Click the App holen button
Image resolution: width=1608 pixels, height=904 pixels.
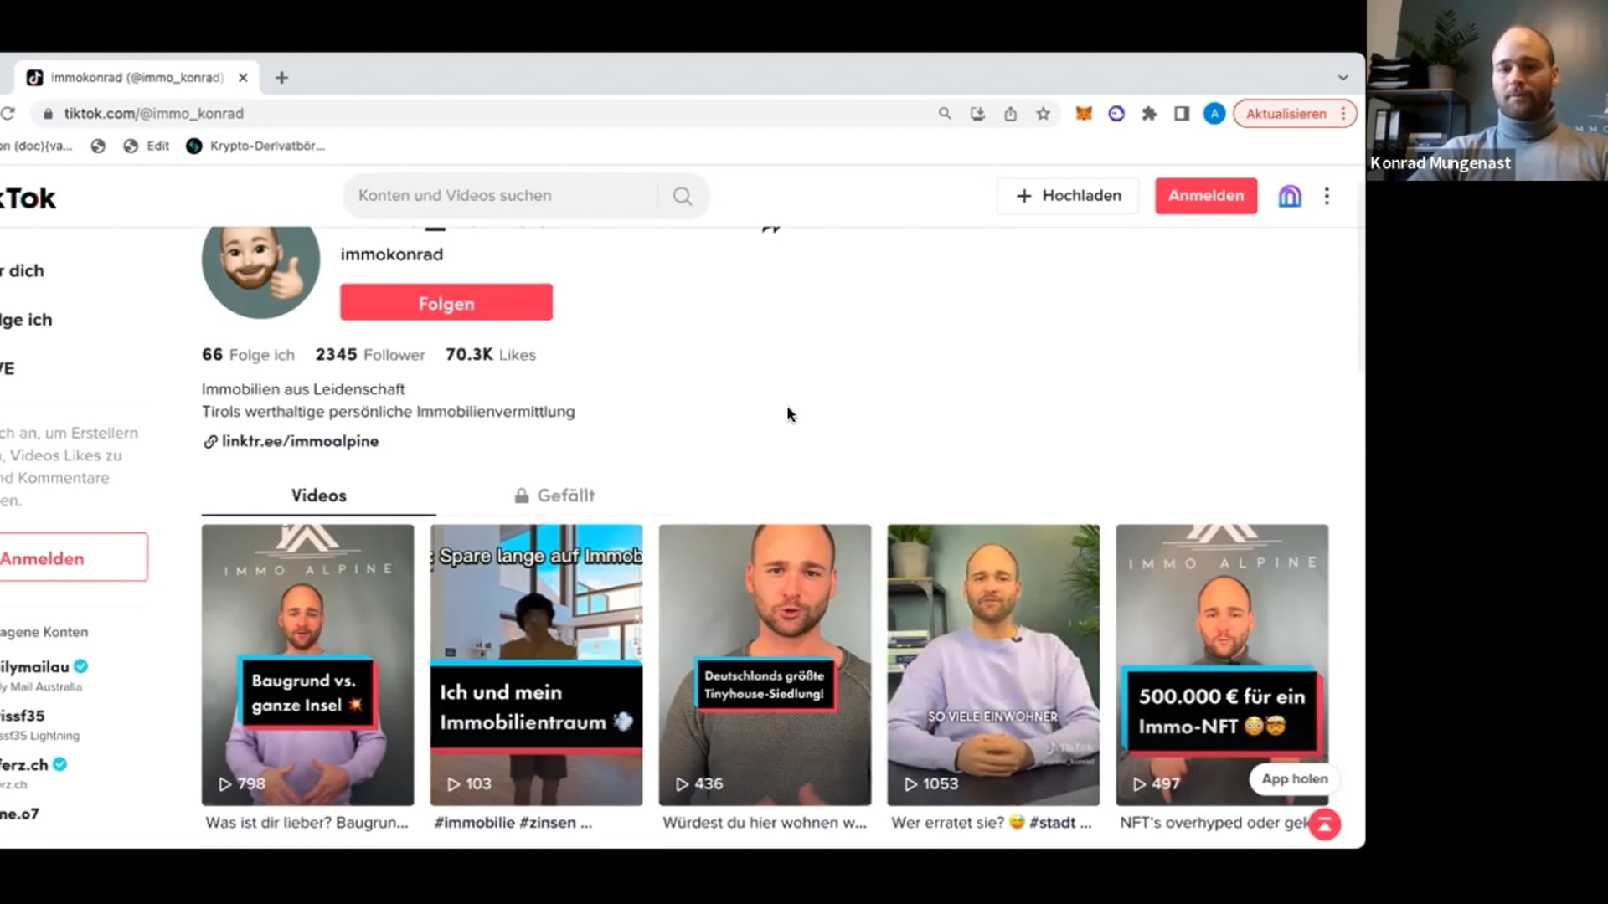[1294, 778]
